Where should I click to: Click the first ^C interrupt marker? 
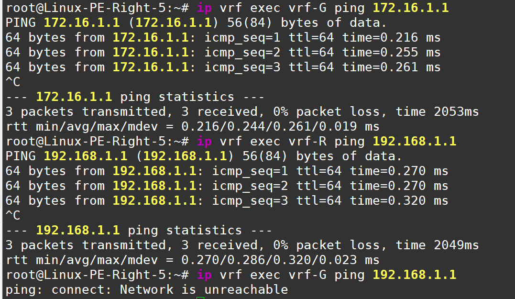click(13, 82)
